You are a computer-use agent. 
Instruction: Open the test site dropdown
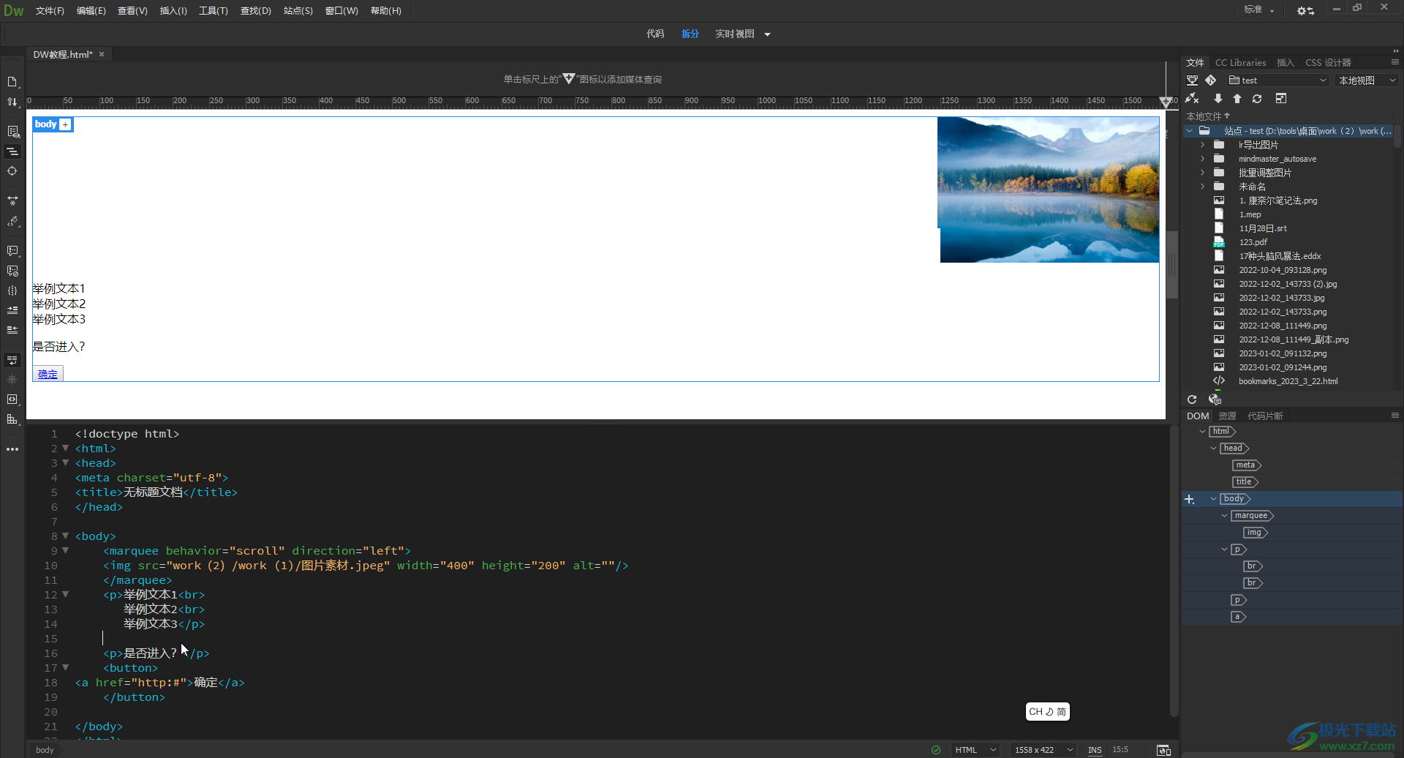1277,80
